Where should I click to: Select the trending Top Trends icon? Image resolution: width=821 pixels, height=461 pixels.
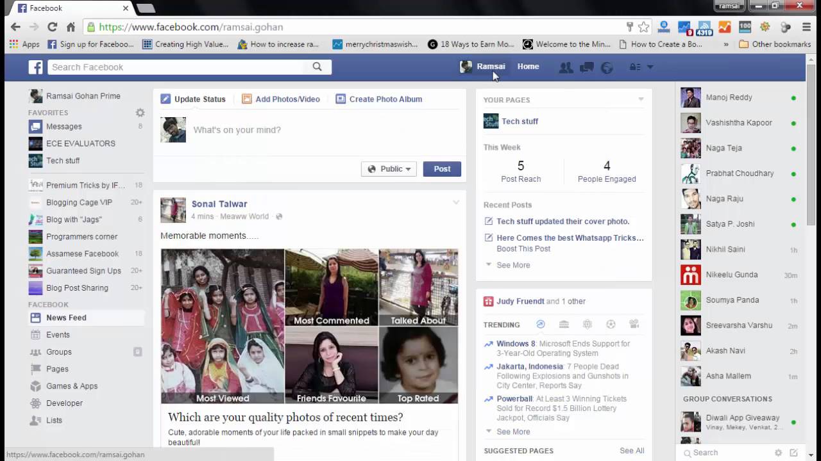(541, 325)
